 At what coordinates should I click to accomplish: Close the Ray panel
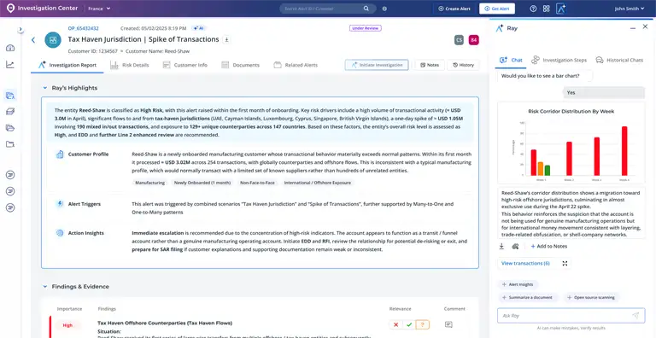coord(645,26)
